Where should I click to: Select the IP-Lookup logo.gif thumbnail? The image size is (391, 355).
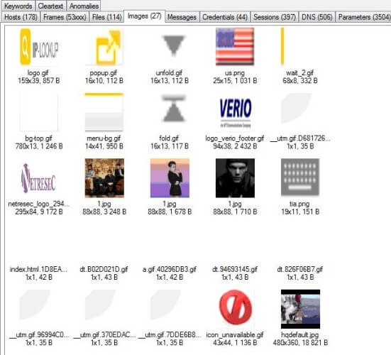pyautogui.click(x=39, y=47)
